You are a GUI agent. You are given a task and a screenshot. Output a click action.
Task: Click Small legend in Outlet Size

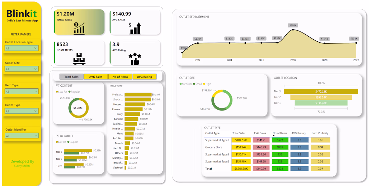tap(197, 84)
